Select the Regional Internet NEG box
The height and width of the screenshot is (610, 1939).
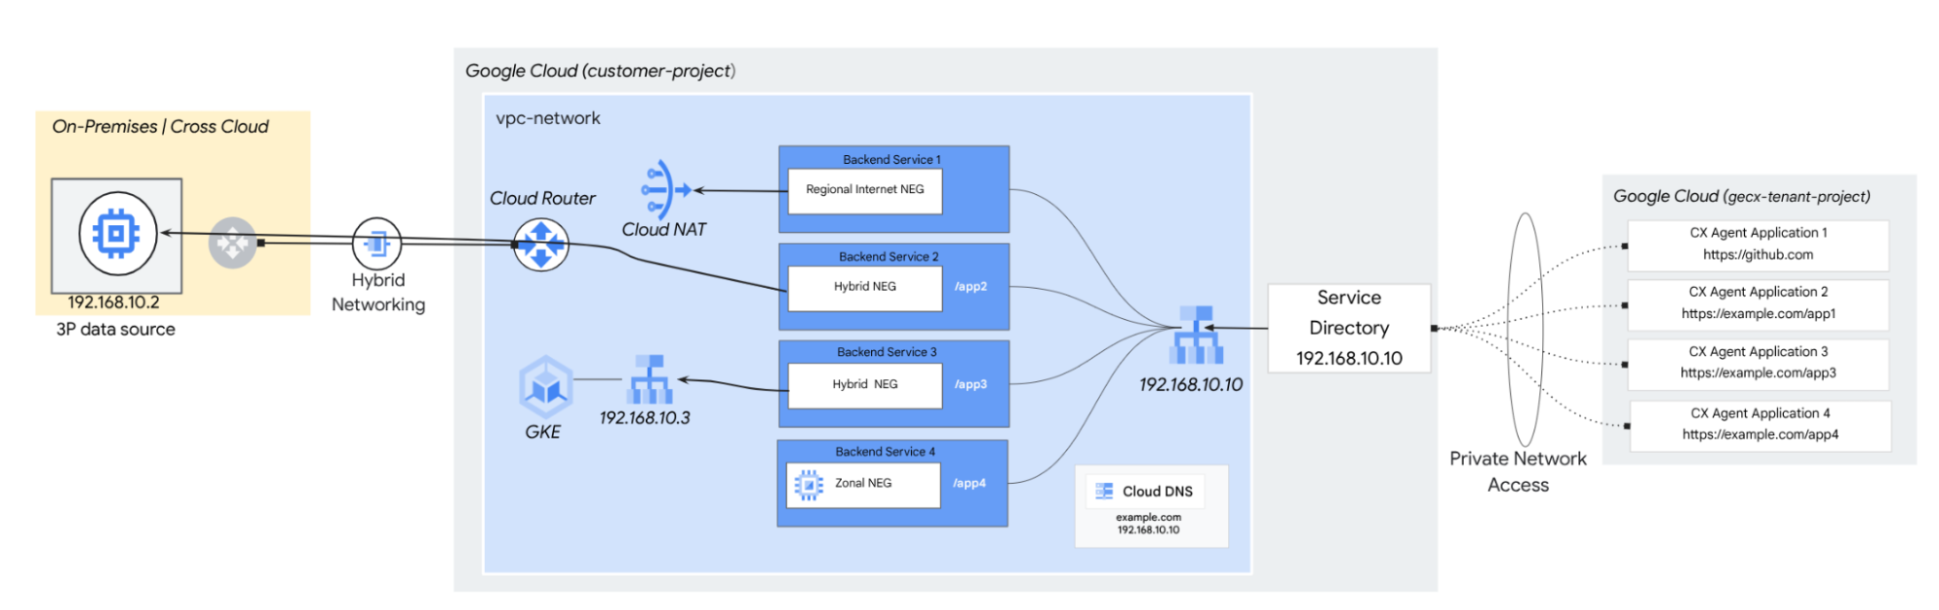pos(865,191)
